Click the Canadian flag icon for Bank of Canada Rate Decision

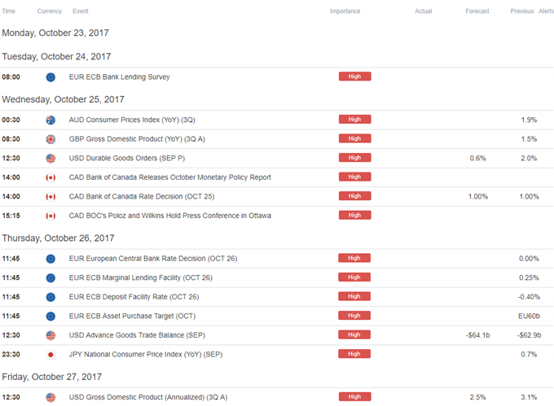pos(51,196)
